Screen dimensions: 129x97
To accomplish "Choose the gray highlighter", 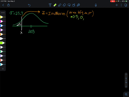I will pyautogui.click(x=3, y=47).
